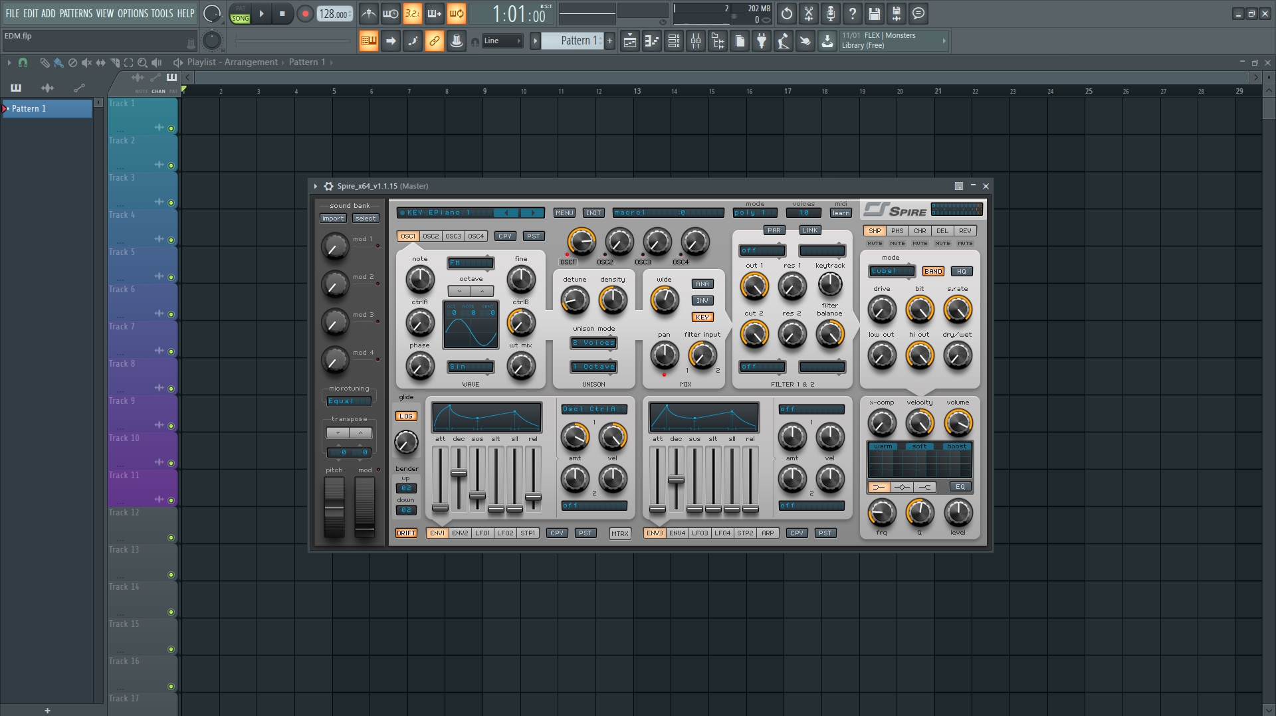Select Pattern 1 in the pattern list
Image resolution: width=1276 pixels, height=716 pixels.
point(47,108)
